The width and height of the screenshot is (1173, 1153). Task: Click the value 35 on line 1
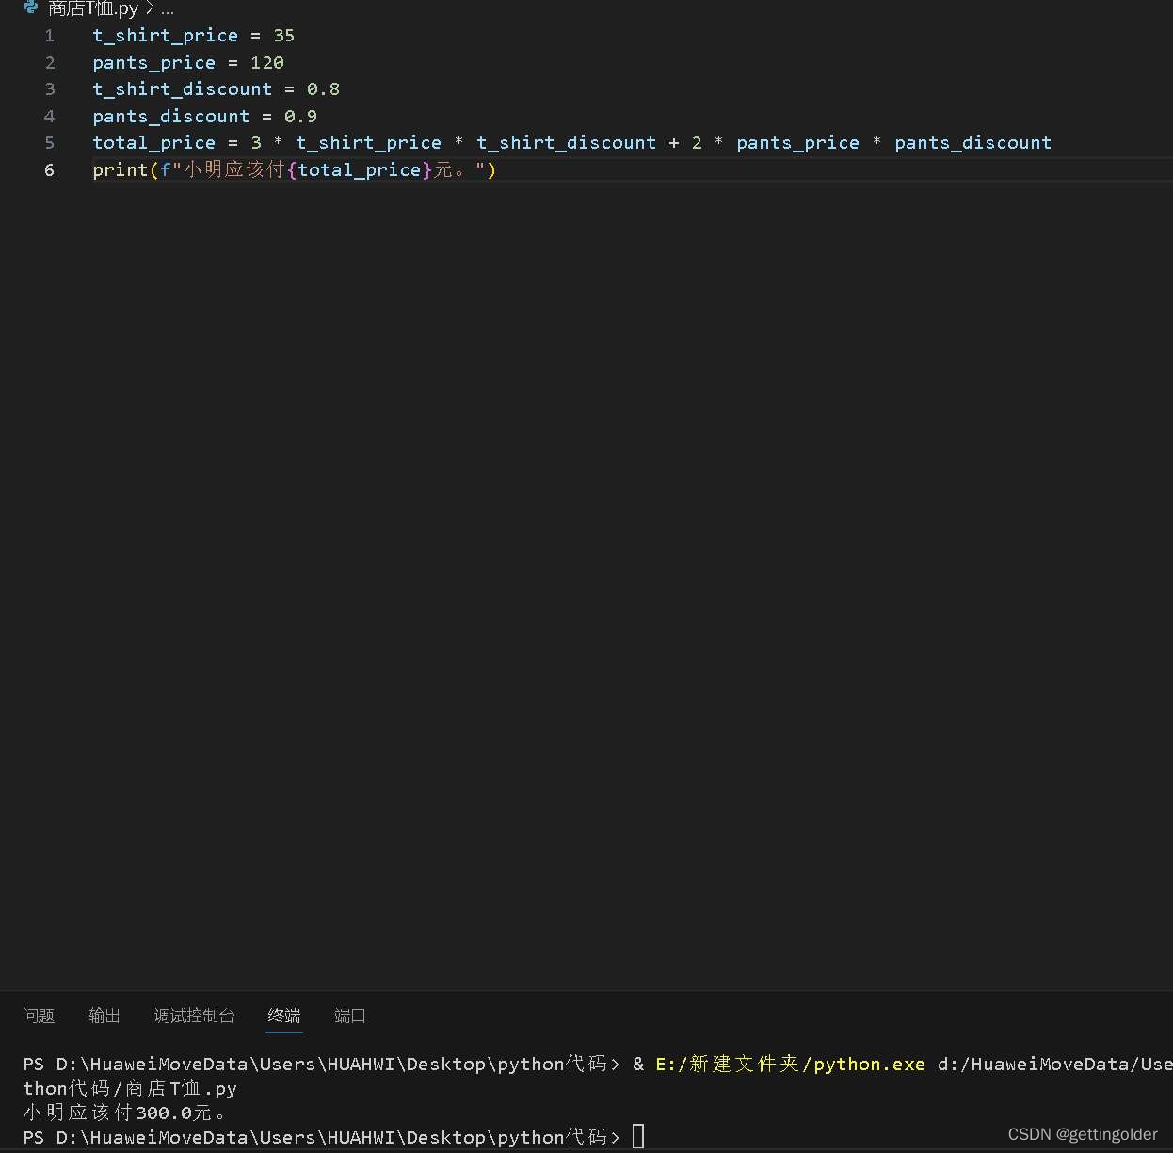(x=284, y=36)
